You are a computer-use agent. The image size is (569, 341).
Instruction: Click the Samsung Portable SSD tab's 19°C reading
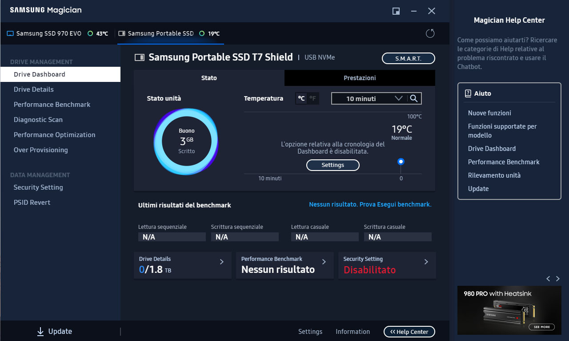click(214, 33)
